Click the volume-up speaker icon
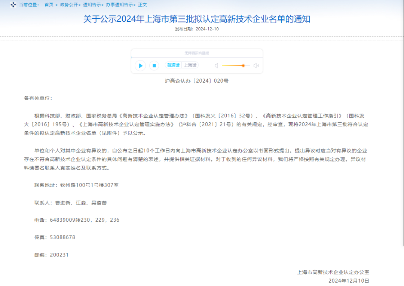404x286 pixels. [256, 65]
